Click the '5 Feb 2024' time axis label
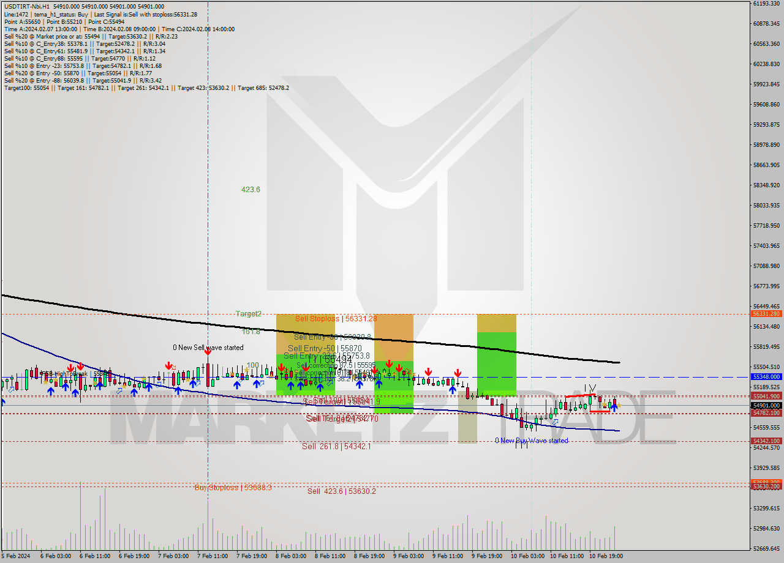The width and height of the screenshot is (784, 563). [15, 556]
